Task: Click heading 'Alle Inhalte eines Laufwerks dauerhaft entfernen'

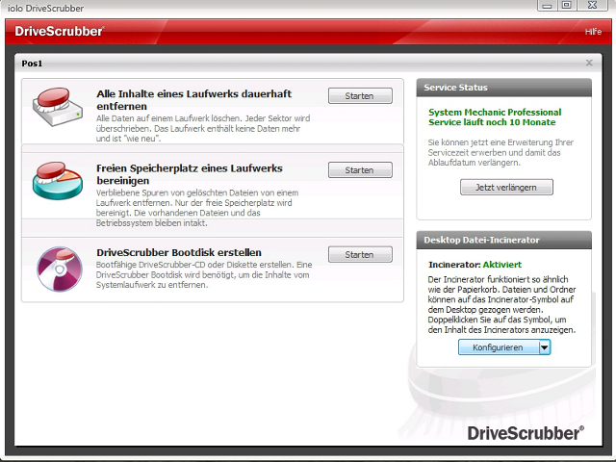Action: tap(194, 100)
